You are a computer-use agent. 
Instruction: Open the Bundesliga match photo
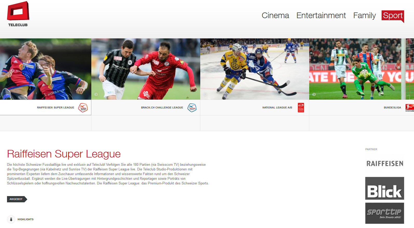pos(362,69)
